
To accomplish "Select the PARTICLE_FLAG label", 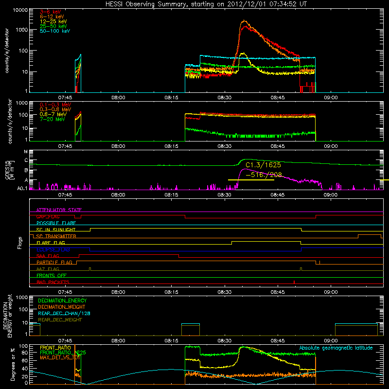I will tap(54, 262).
